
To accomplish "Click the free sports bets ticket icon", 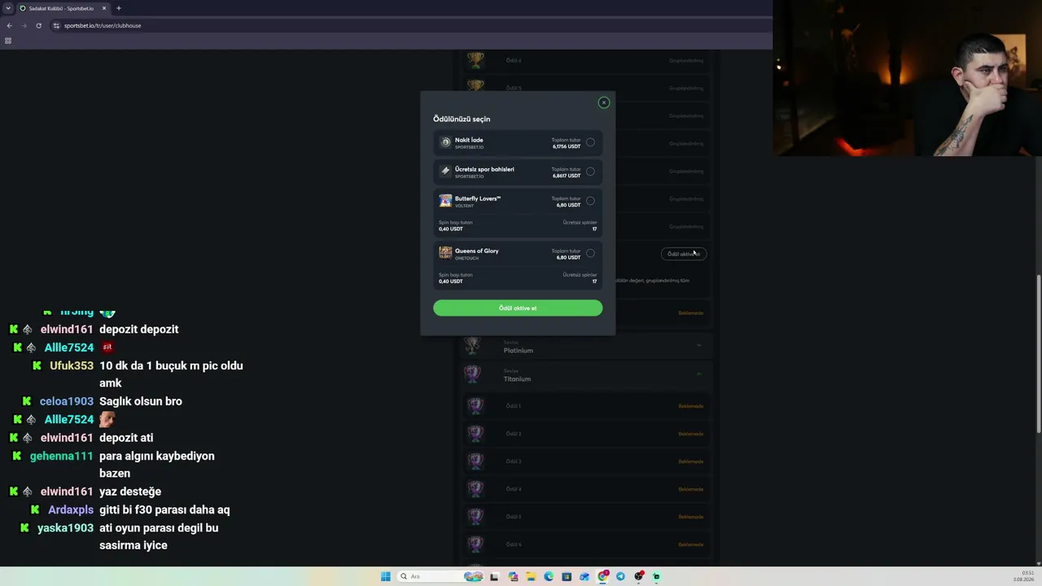I will pos(445,172).
